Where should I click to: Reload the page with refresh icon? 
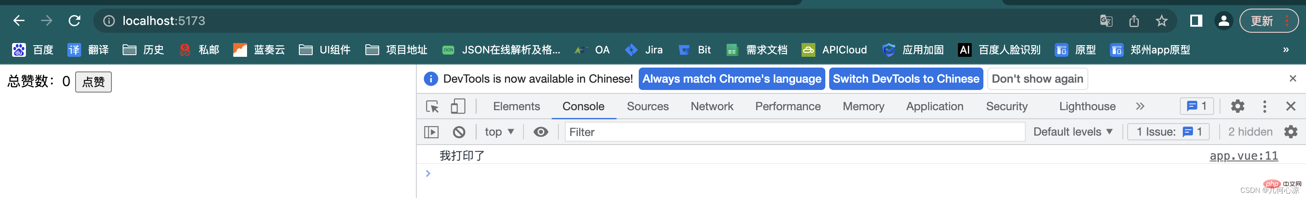tap(75, 21)
